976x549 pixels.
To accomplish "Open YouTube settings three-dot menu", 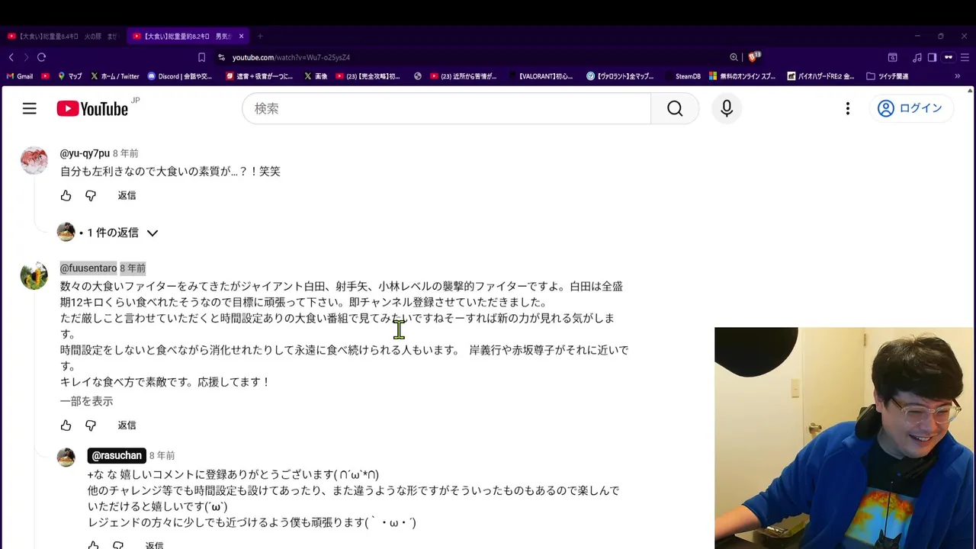I will 847,108.
